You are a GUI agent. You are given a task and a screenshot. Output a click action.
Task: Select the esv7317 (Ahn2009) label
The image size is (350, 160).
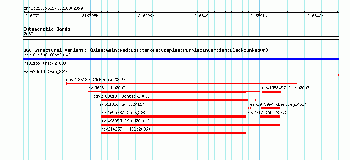coord(266,113)
